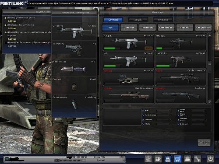Select the MP7 Ext. weapon card
The height and width of the screenshot is (164, 219).
click(180, 42)
